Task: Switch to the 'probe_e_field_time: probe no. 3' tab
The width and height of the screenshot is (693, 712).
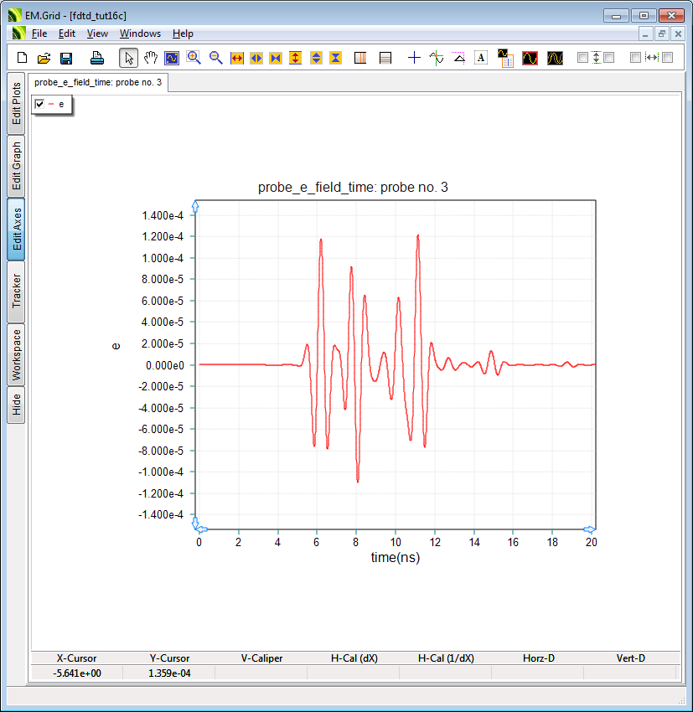Action: (x=98, y=82)
